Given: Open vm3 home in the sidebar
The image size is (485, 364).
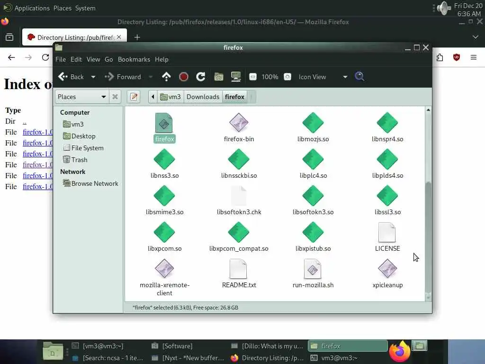Looking at the screenshot, I should click(73, 124).
